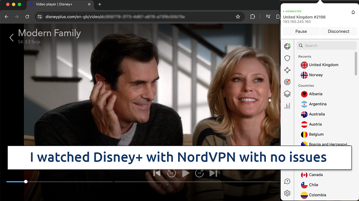Viewport: 359px width, 201px height.
Task: Open the Dark Web Monitor target icon
Action: click(287, 82)
